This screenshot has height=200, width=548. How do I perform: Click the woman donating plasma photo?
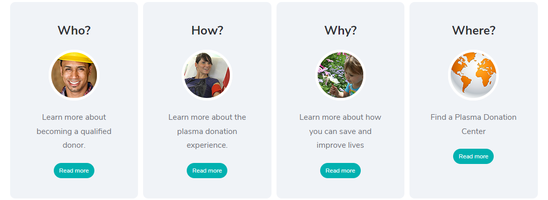pos(207,75)
